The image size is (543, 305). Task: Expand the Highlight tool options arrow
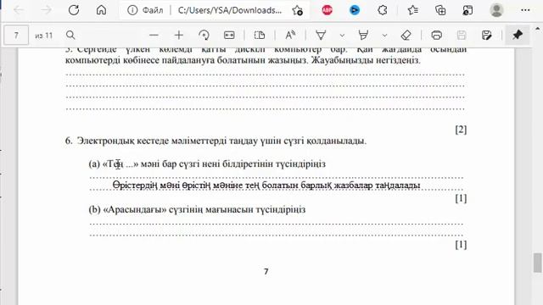(384, 36)
